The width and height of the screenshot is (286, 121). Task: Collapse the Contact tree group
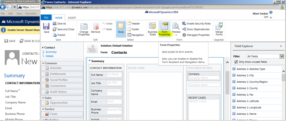click(x=43, y=47)
